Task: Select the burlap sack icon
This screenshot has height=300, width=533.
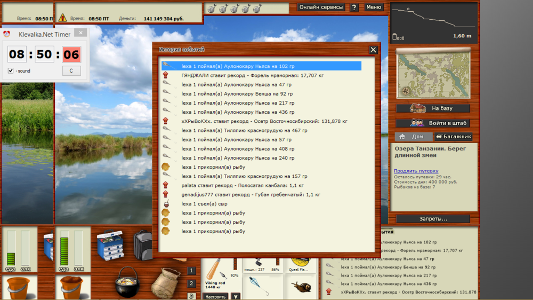Action: [x=164, y=282]
